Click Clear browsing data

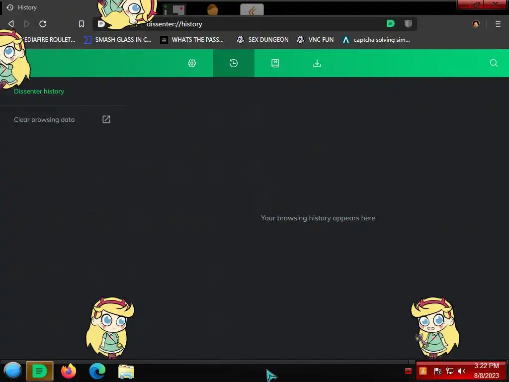coord(44,119)
